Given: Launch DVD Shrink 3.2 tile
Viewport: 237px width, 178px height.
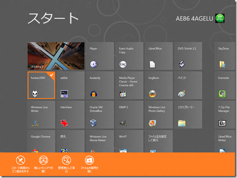Looking at the screenshot, I should click(188, 56).
